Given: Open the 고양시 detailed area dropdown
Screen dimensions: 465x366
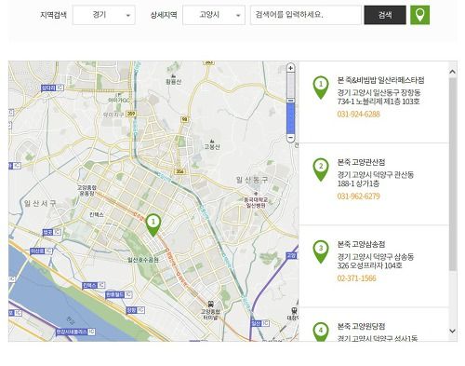Looking at the screenshot, I should [x=214, y=15].
